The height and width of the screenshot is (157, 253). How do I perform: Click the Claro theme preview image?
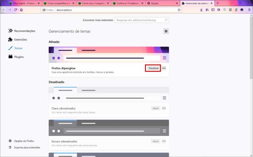pyautogui.click(x=109, y=95)
